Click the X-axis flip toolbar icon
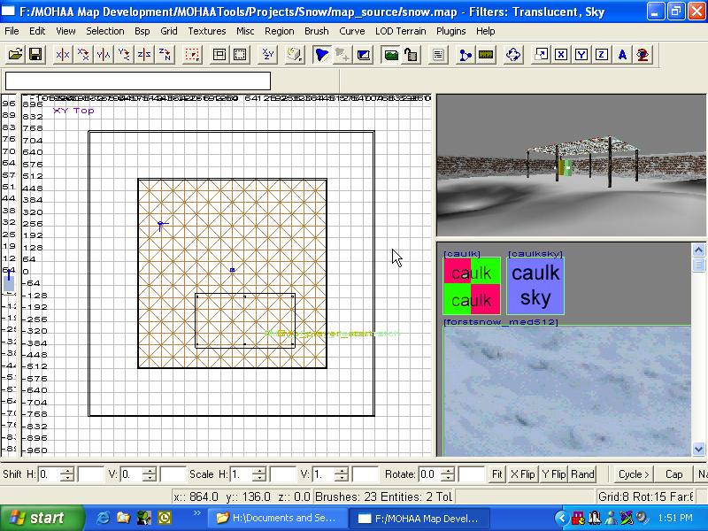Screen dimensions: 708x531 pyautogui.click(x=62, y=55)
